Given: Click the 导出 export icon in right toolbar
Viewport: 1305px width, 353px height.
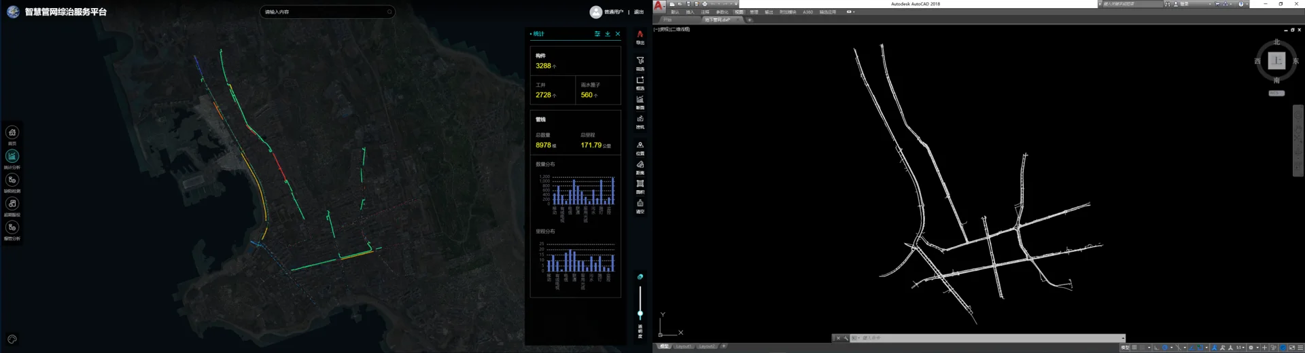Looking at the screenshot, I should pyautogui.click(x=640, y=34).
